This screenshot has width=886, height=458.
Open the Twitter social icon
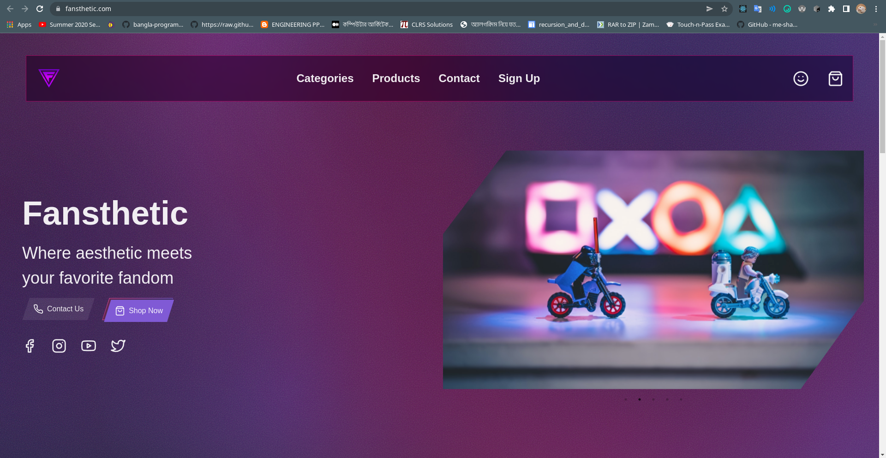pyautogui.click(x=118, y=346)
